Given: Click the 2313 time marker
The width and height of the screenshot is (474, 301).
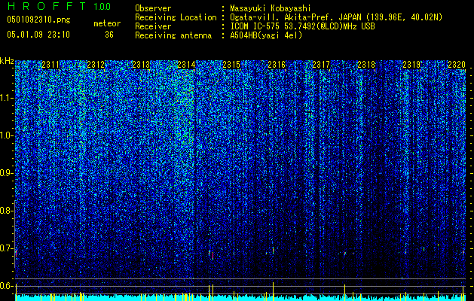Looking at the screenshot, I should [x=141, y=65].
